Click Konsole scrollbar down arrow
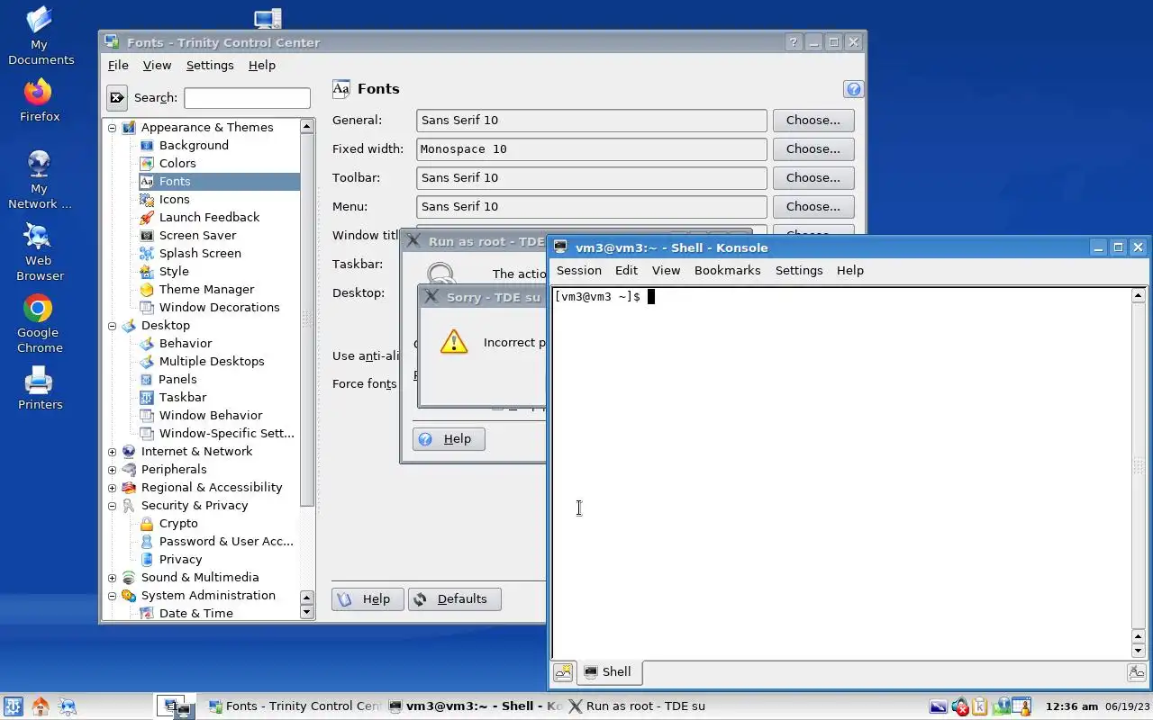1153x720 pixels. coord(1139,651)
